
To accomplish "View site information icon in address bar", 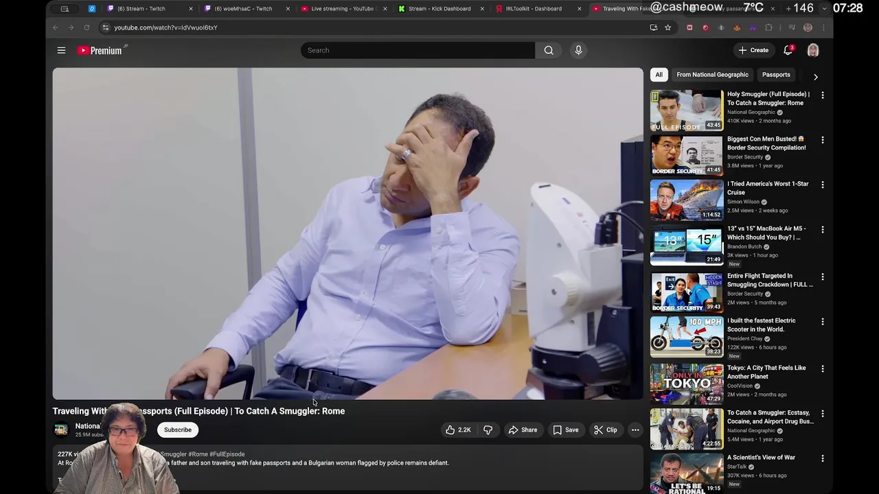I will [105, 27].
